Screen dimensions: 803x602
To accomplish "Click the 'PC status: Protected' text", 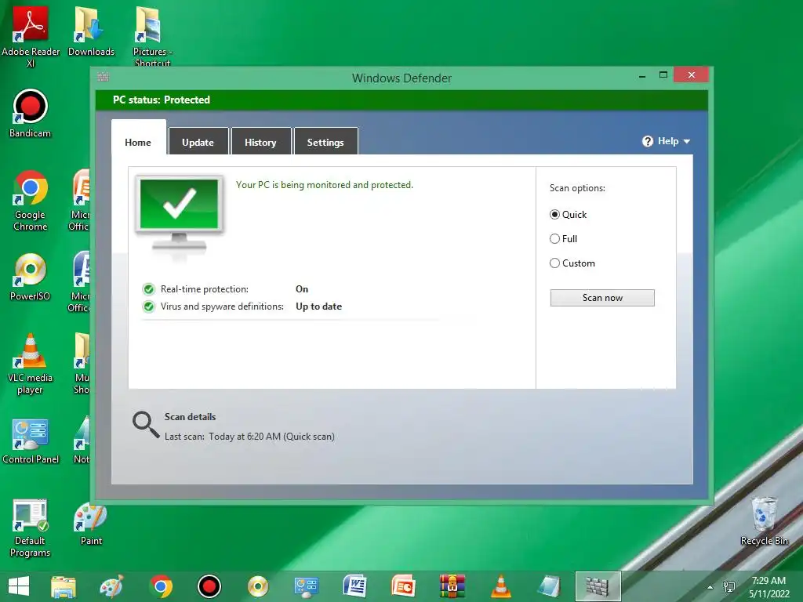I will 162,100.
